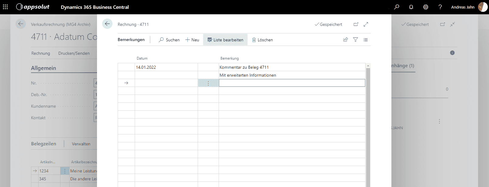This screenshot has width=489, height=187.
Task: Select comment 'Mit erweiterten Informationen'
Action: [x=292, y=75]
